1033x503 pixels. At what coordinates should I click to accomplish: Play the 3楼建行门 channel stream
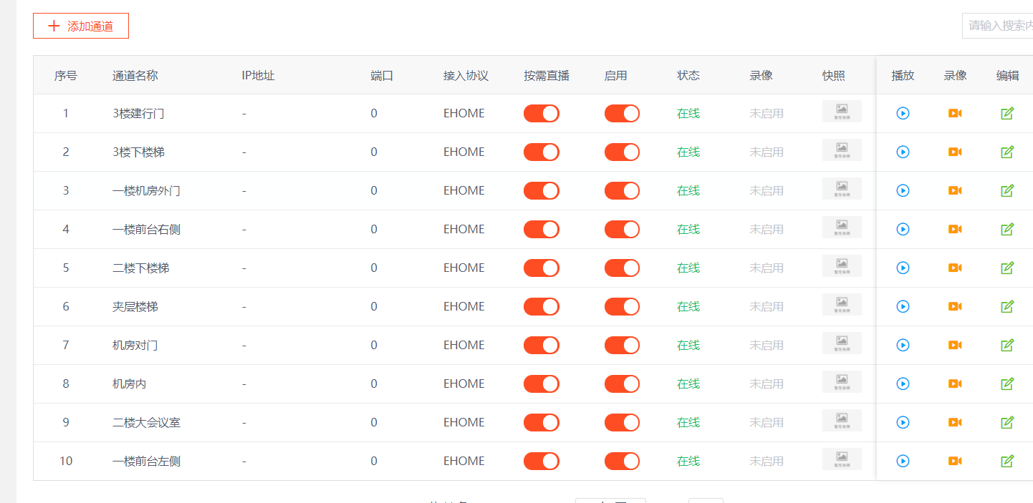(903, 113)
